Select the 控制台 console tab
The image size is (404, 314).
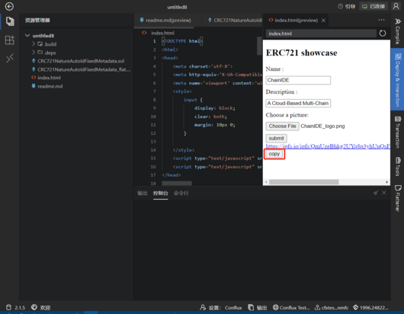point(161,193)
